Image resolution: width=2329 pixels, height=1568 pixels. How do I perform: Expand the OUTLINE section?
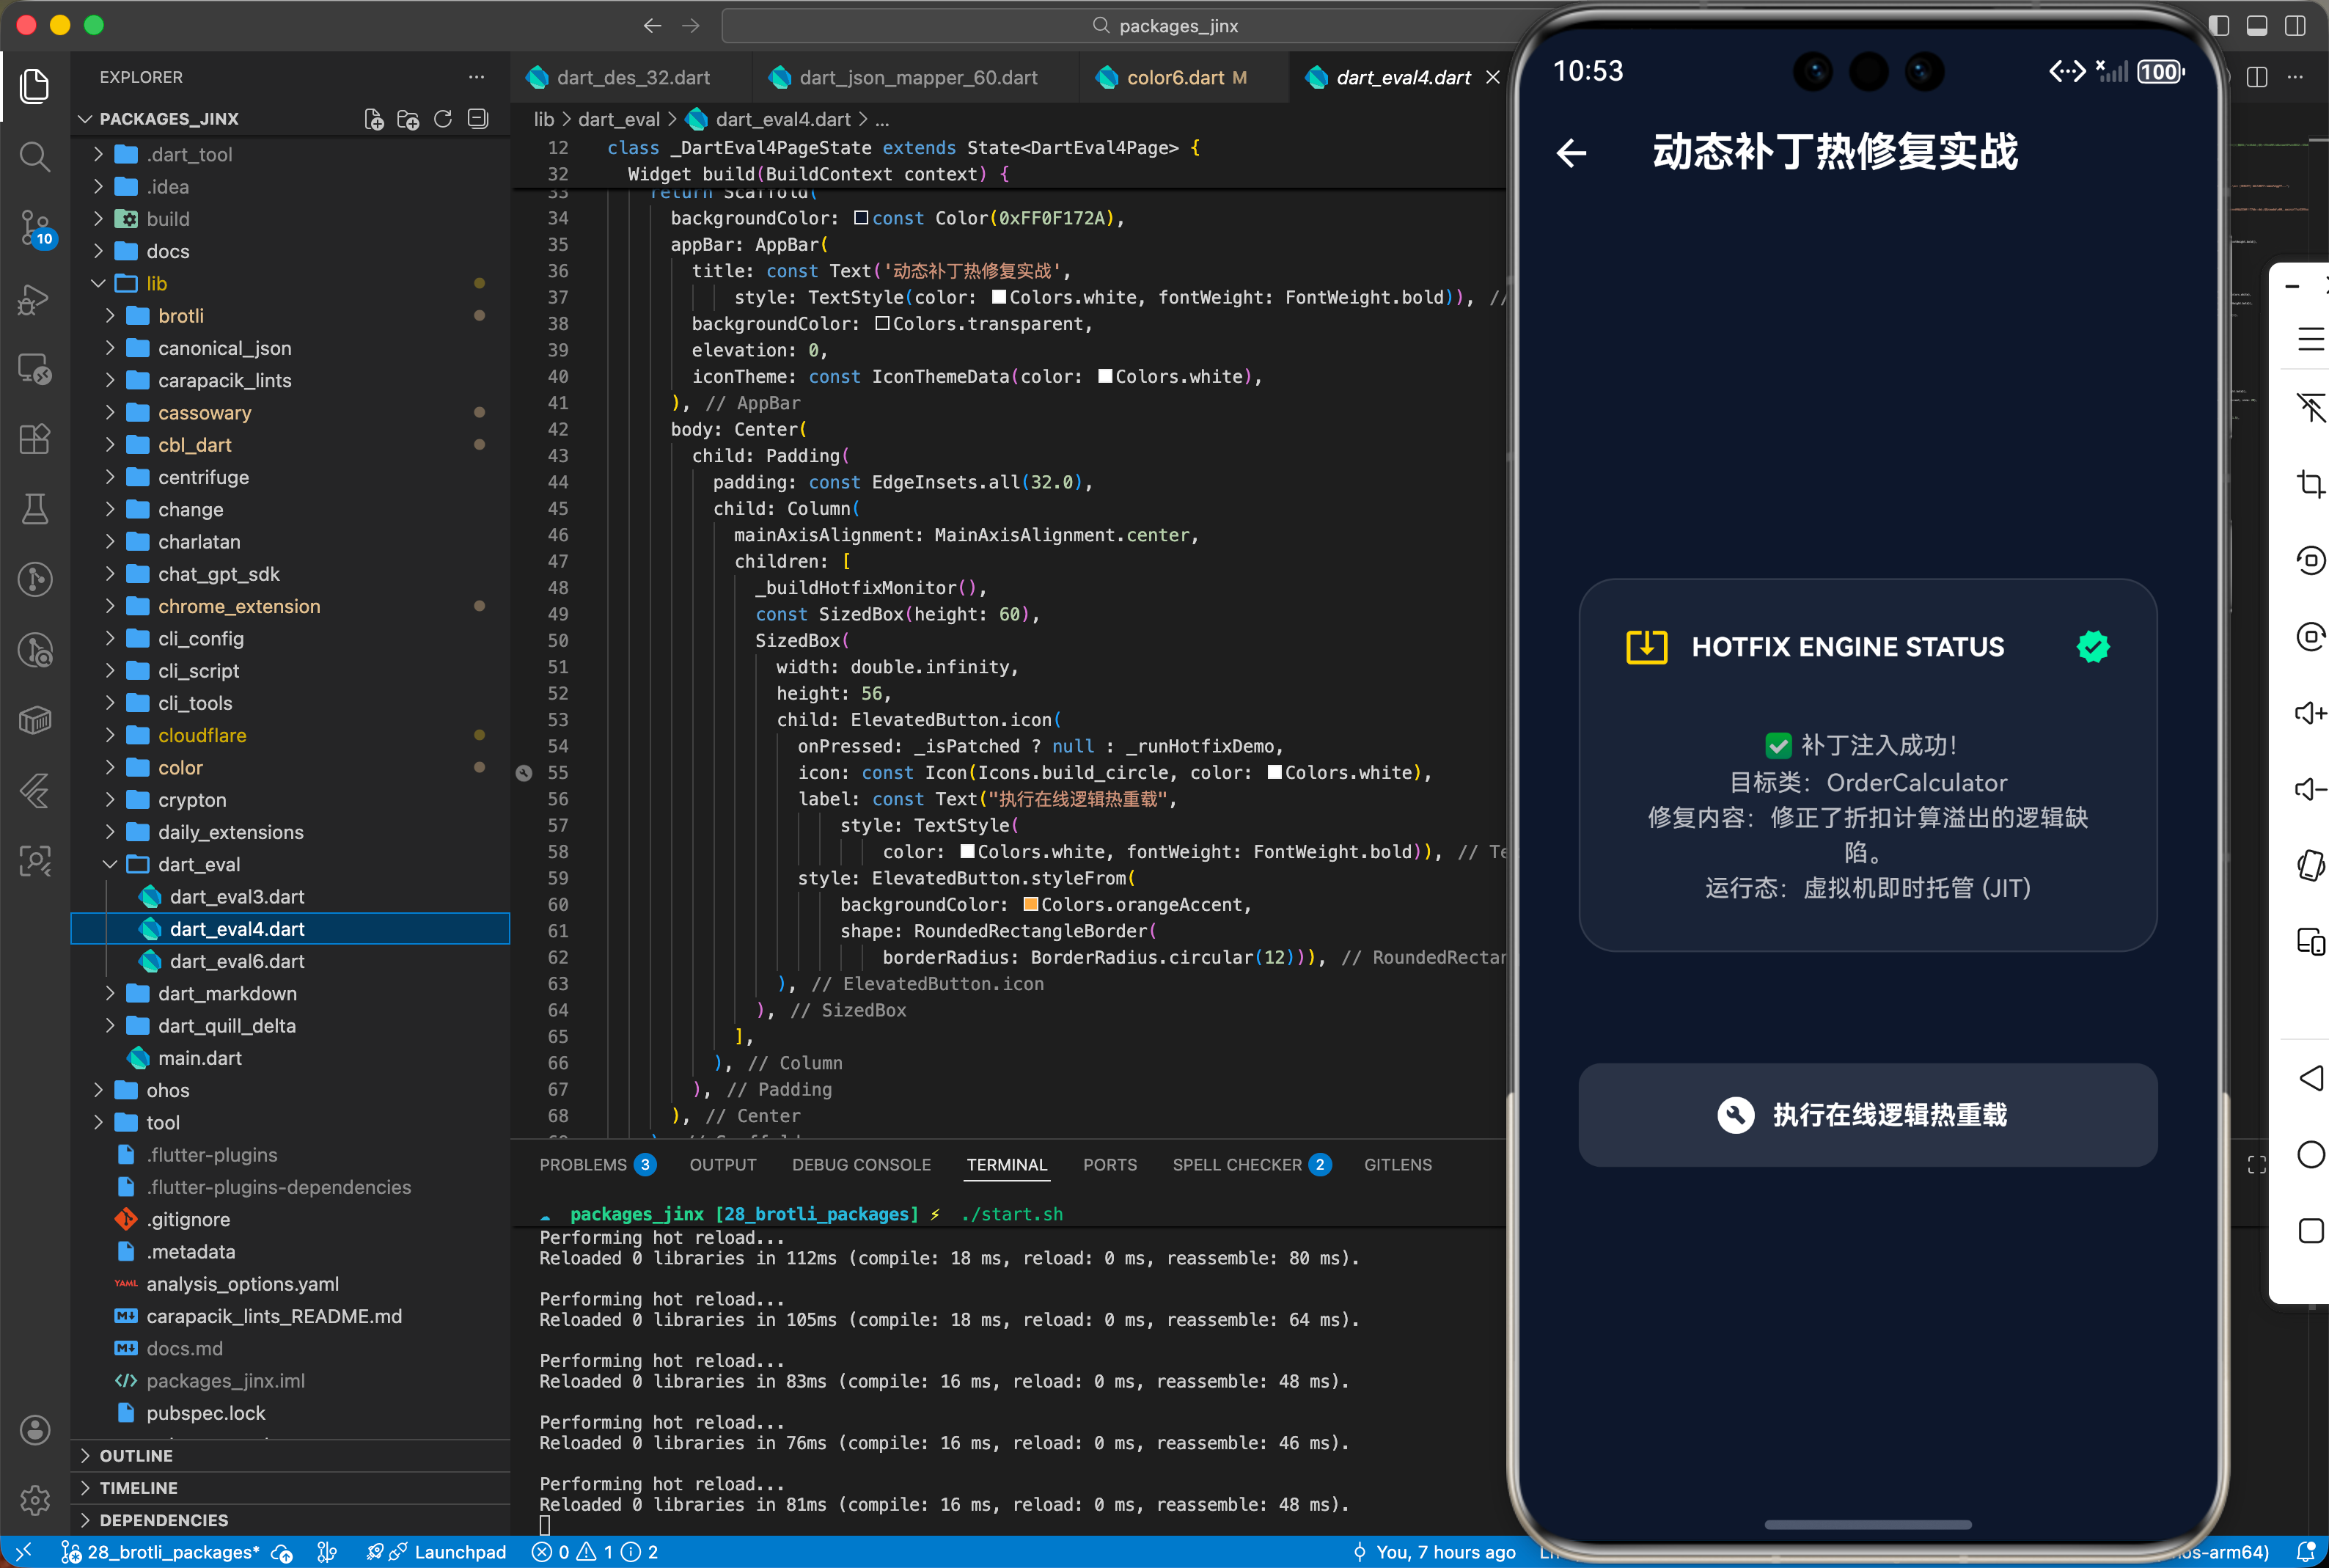tap(136, 1455)
